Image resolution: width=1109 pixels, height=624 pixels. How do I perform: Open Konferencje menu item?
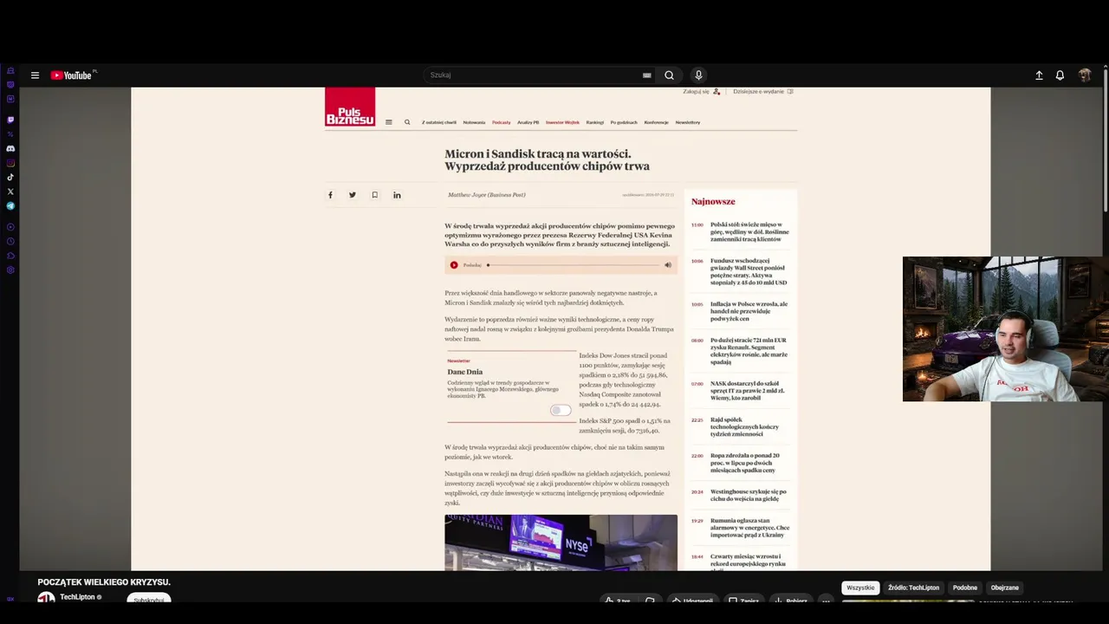click(x=657, y=122)
